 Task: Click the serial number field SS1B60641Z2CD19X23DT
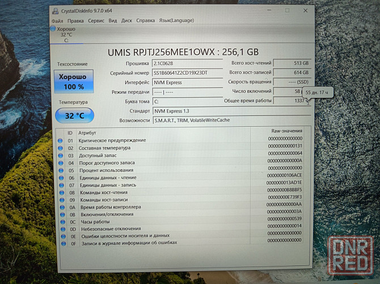coord(187,73)
